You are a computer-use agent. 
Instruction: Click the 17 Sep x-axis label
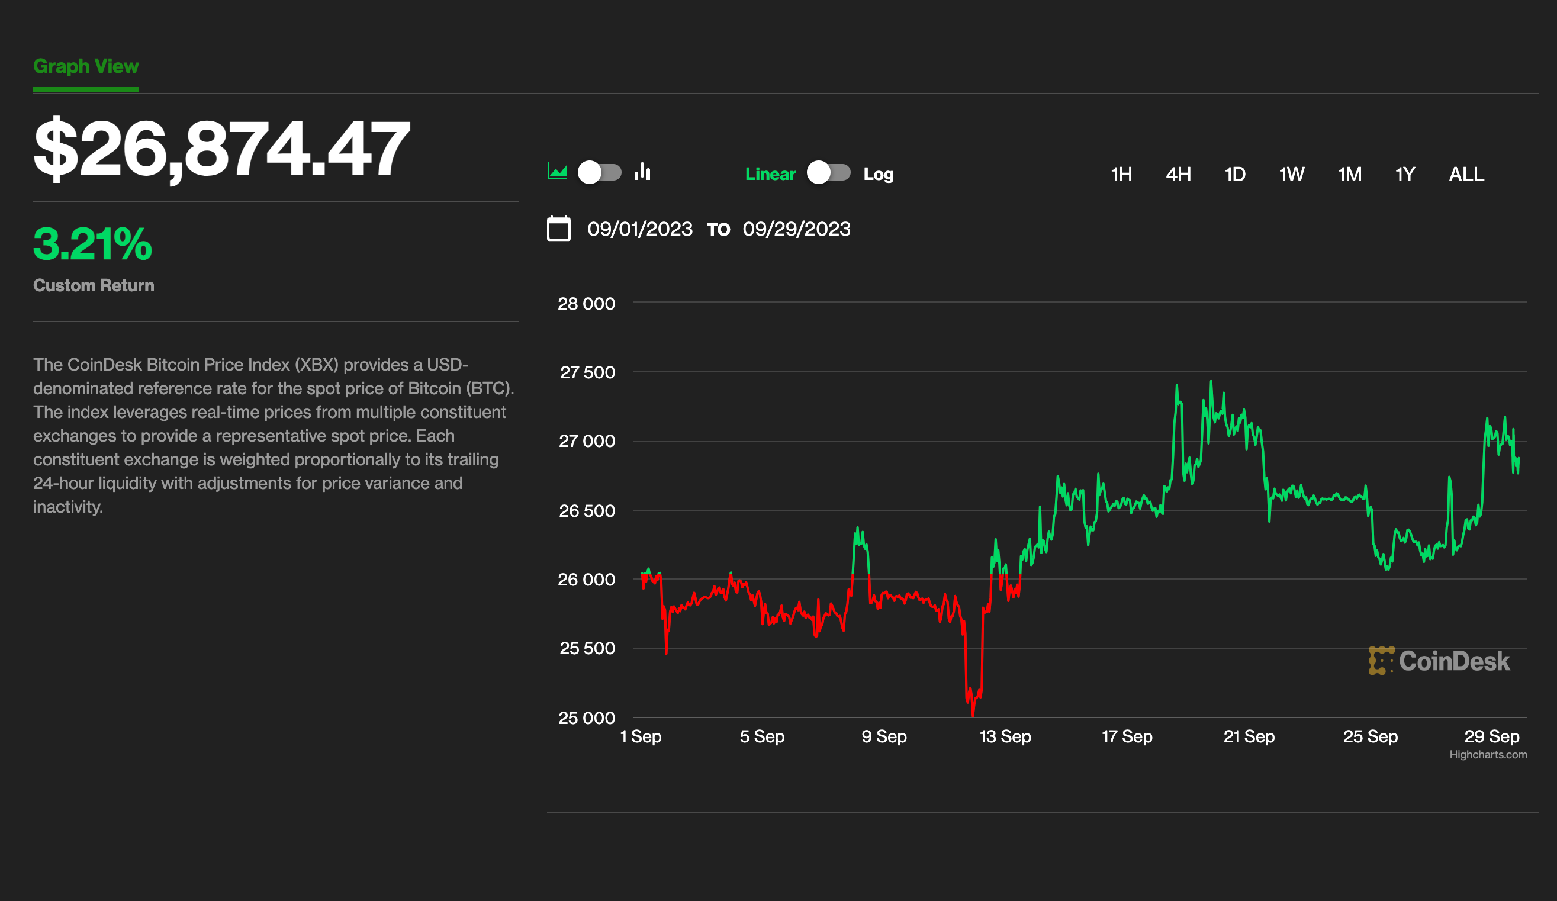tap(1127, 736)
